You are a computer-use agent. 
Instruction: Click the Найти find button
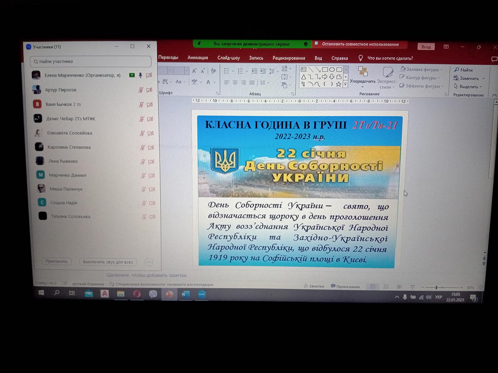[x=464, y=70]
